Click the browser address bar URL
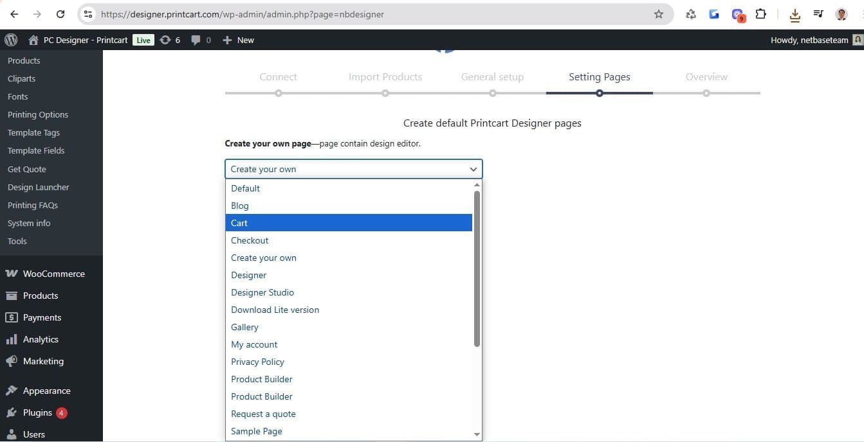 (x=243, y=14)
